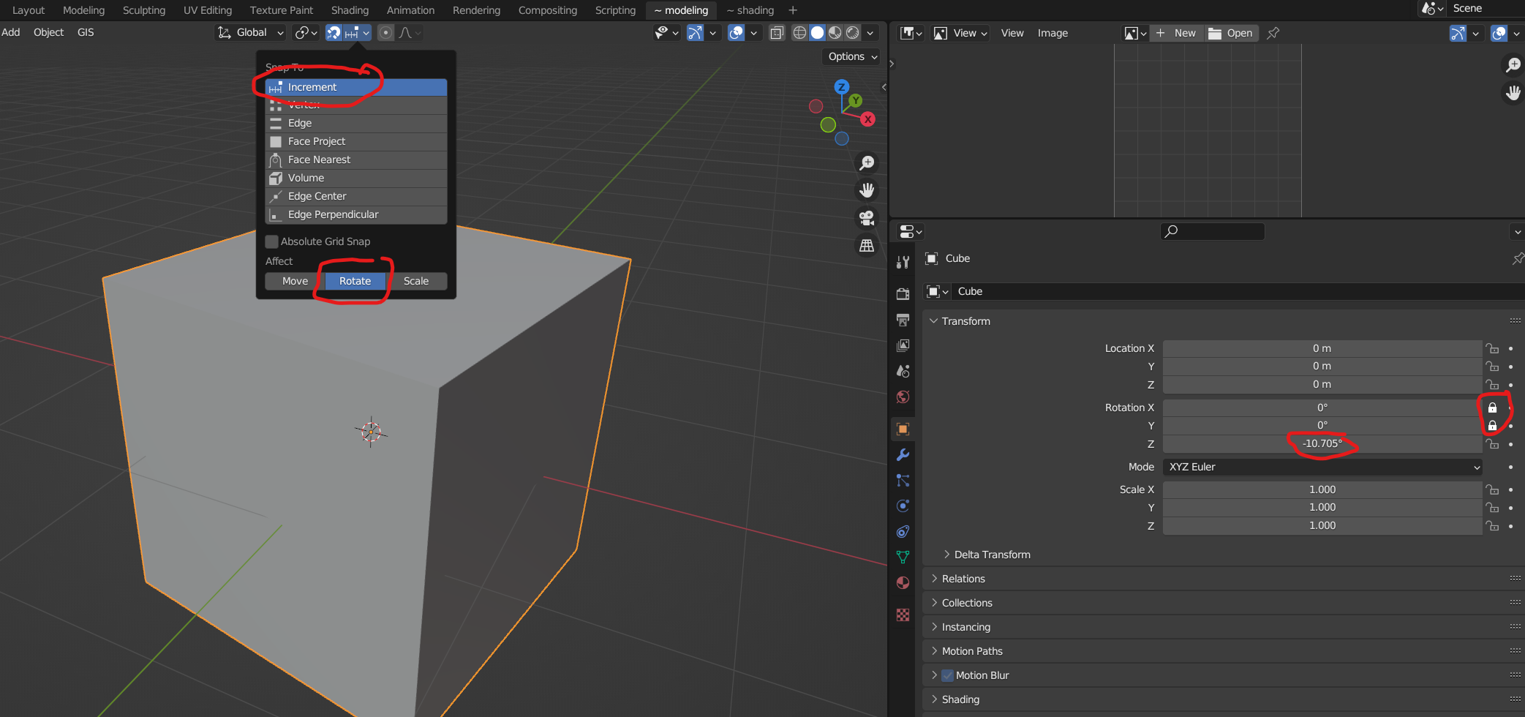The height and width of the screenshot is (717, 1525).
Task: Toggle camera view in 3D viewport
Action: [867, 218]
